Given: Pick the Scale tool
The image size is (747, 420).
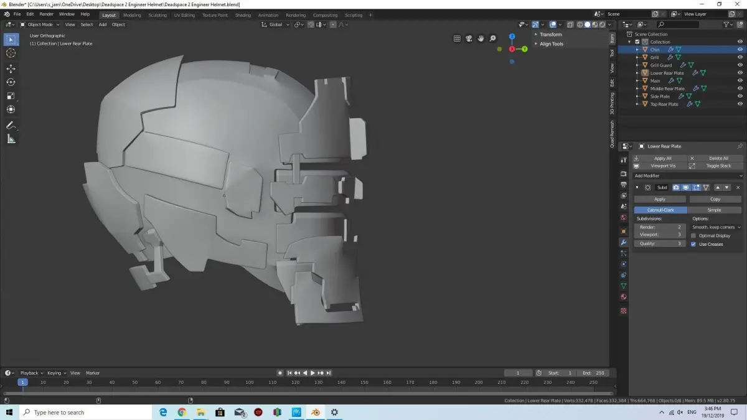Looking at the screenshot, I should click(11, 96).
